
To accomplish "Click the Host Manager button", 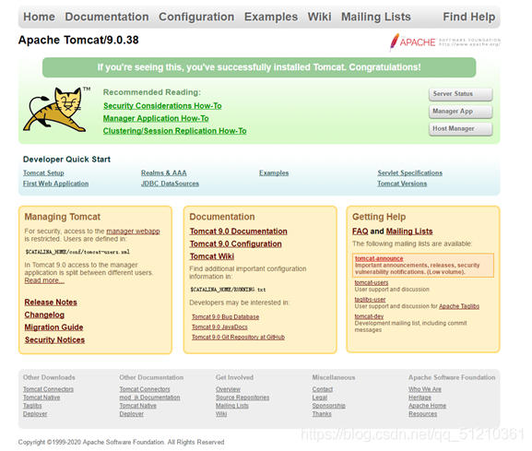I will point(460,128).
